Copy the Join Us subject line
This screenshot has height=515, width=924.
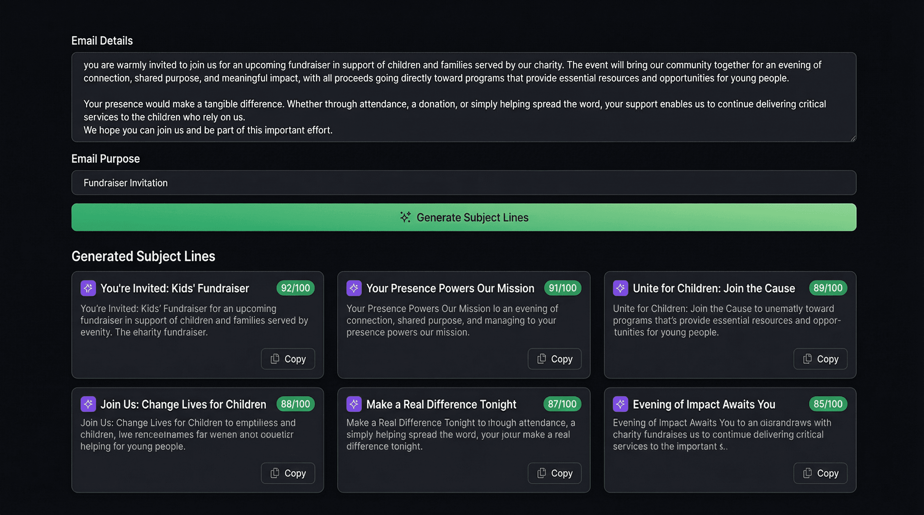tap(288, 473)
